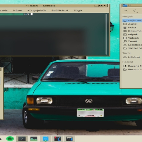Click the black arrow at taskbar start
142x142 pixels.
tap(1, 139)
